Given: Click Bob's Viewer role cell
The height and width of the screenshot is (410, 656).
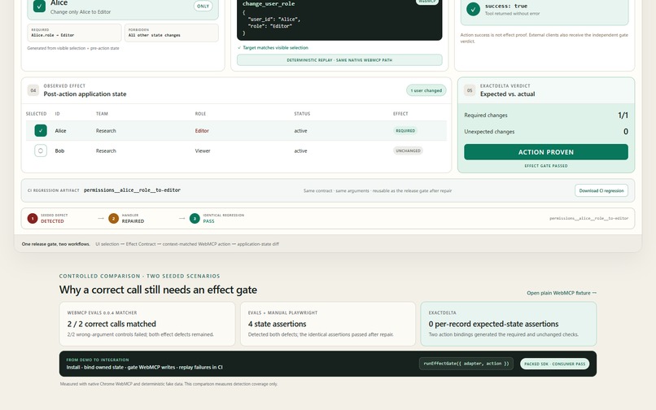Looking at the screenshot, I should pyautogui.click(x=203, y=150).
